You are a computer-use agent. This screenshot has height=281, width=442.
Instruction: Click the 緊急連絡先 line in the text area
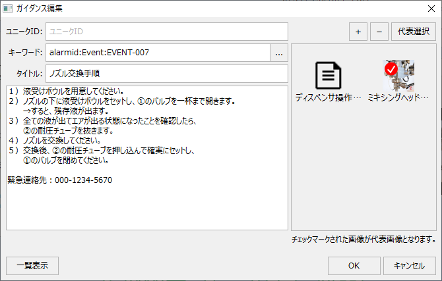(59, 180)
